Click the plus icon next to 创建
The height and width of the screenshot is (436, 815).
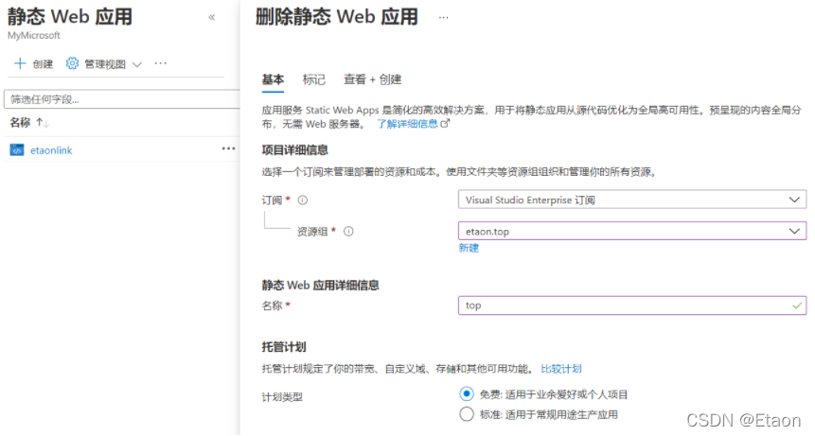tap(20, 63)
